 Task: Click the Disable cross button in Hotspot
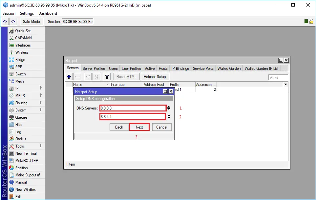pyautogui.click(x=96, y=77)
